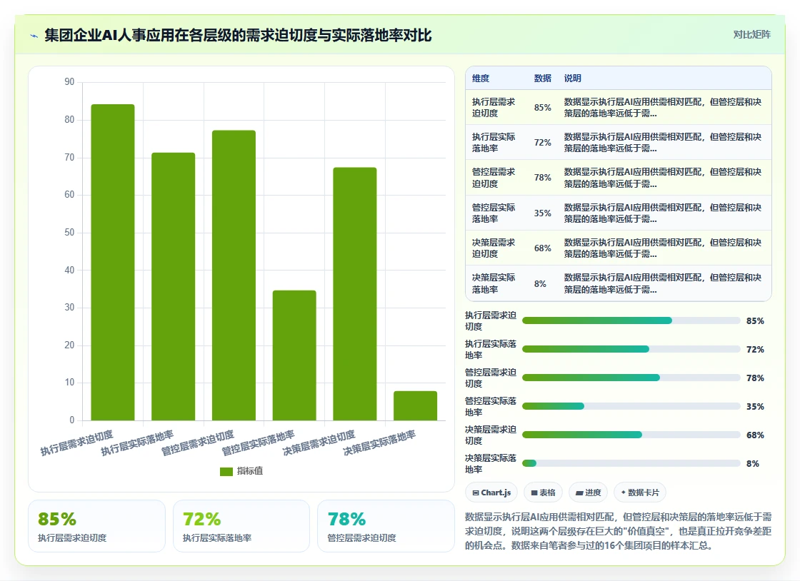This screenshot has height=581, width=800.
Task: Click the 85% cell in the table
Action: [x=542, y=108]
